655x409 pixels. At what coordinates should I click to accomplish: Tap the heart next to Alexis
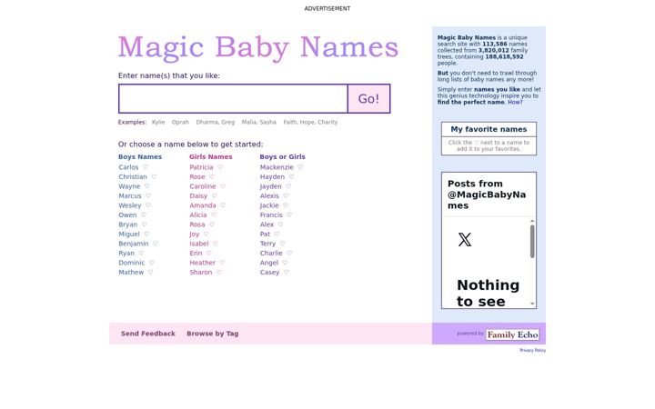[286, 195]
